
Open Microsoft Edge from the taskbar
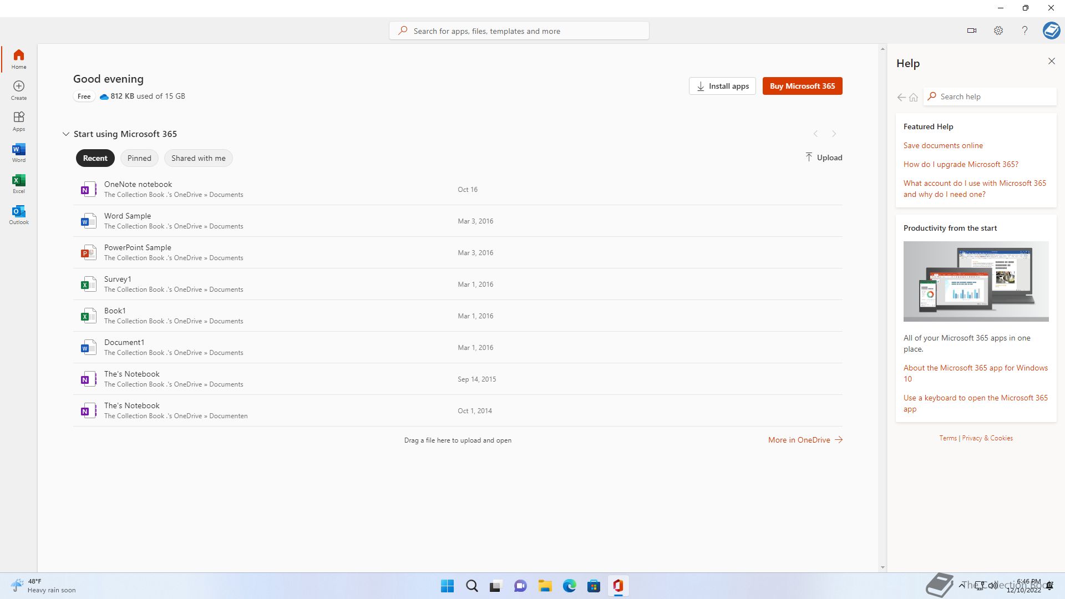569,586
